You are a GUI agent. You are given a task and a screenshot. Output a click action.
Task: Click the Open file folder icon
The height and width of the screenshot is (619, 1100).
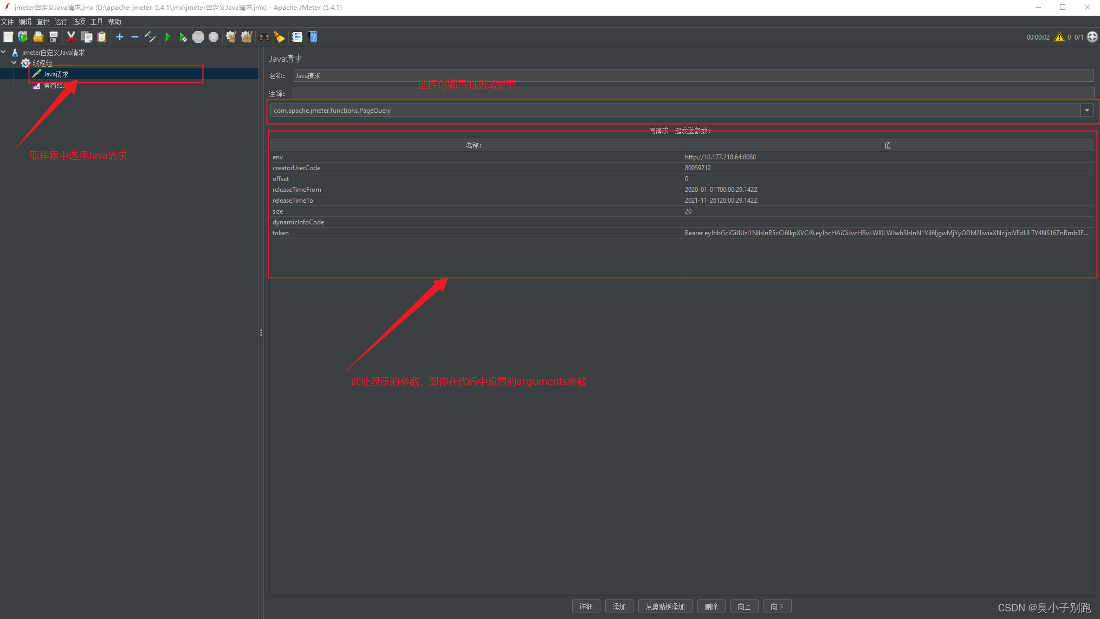coord(38,37)
